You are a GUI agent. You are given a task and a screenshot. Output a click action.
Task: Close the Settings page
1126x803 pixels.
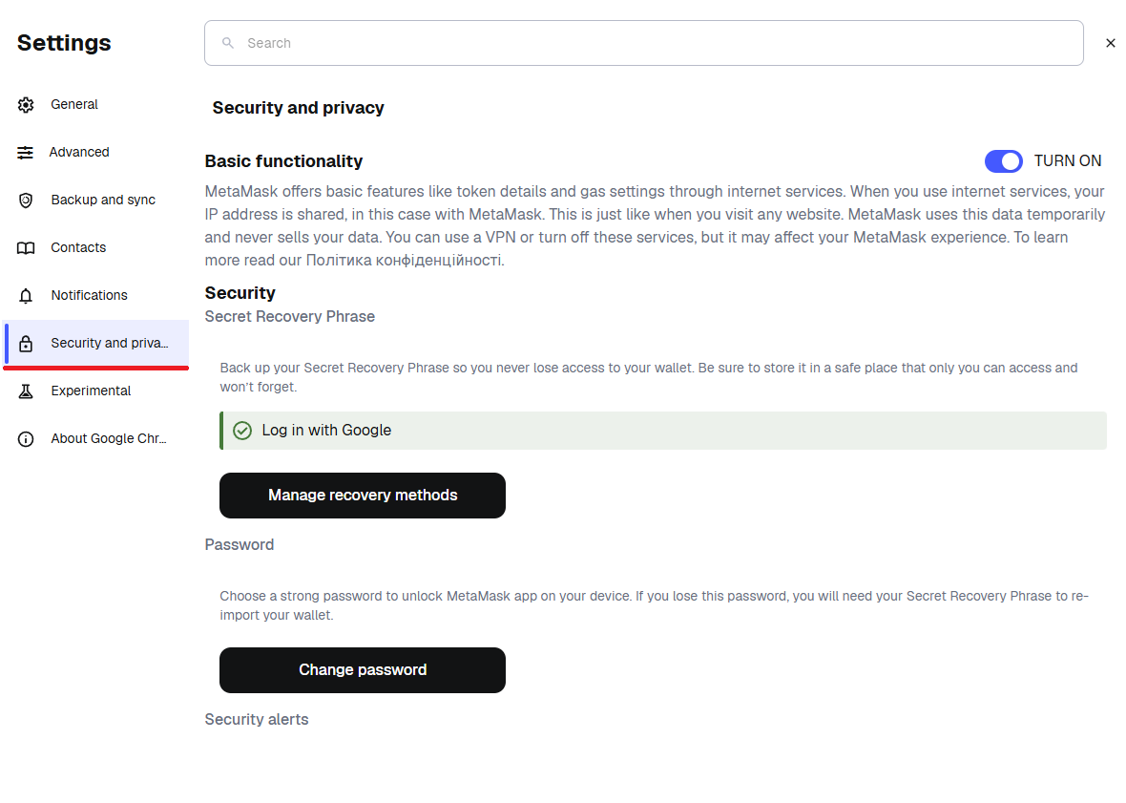coord(1111,43)
